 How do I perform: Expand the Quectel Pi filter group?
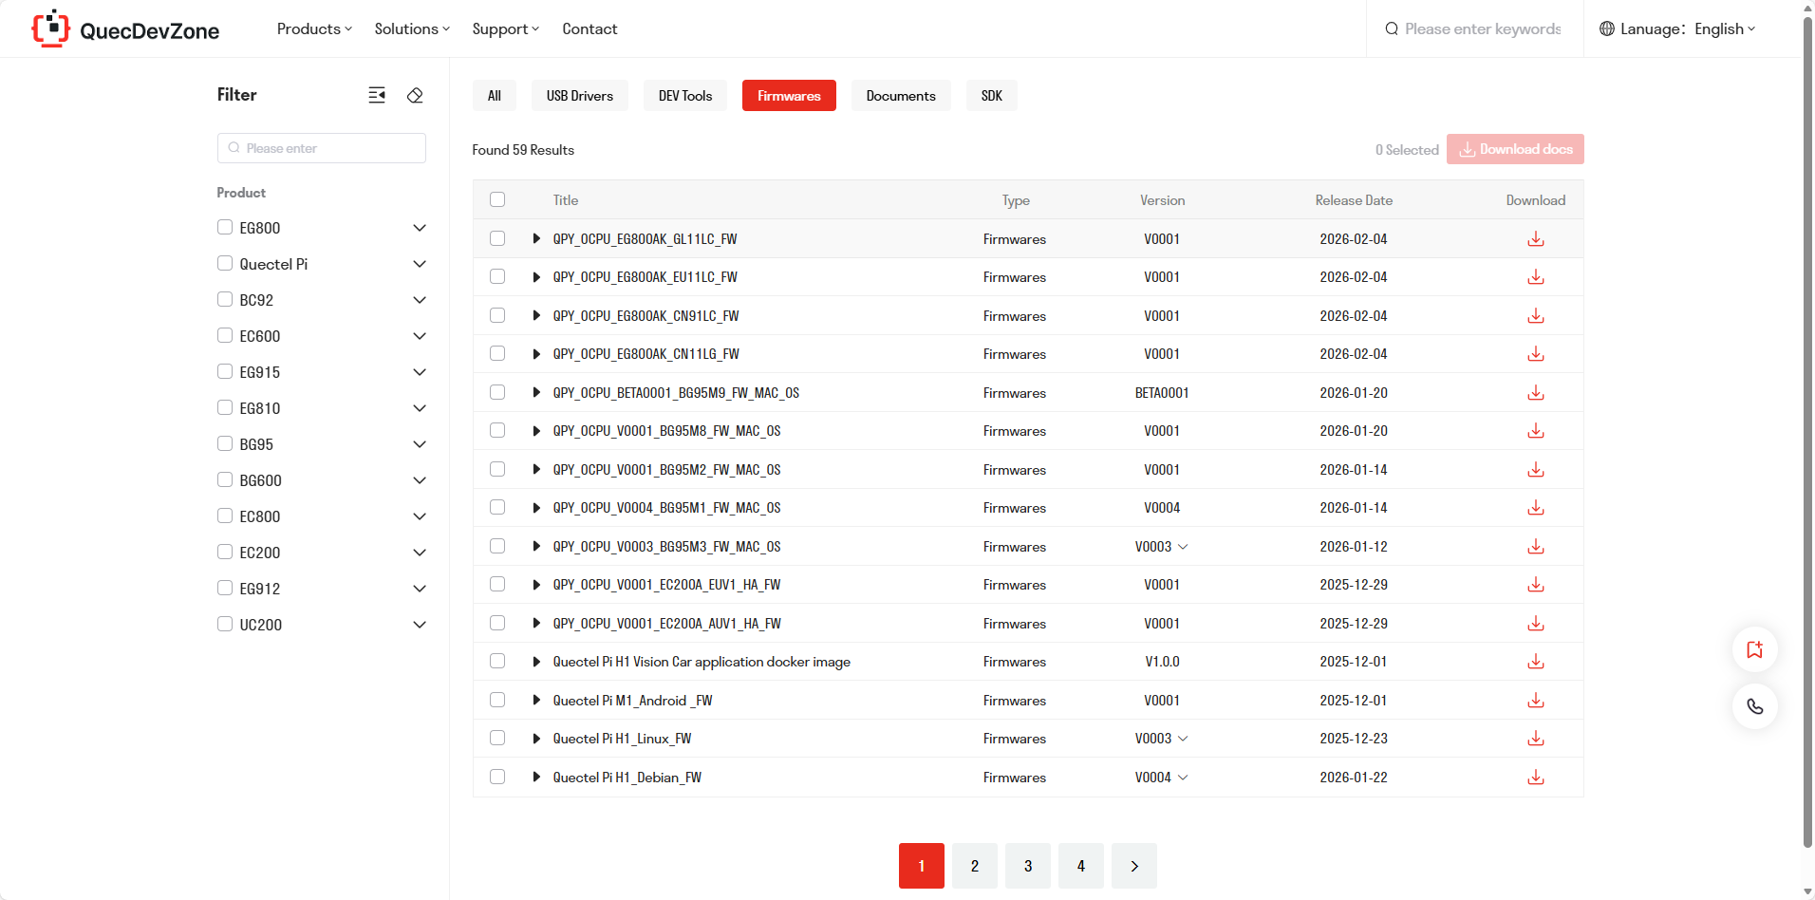pyautogui.click(x=420, y=264)
